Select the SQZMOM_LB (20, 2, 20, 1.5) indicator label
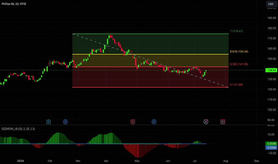The width and height of the screenshot is (278, 164). (18, 129)
